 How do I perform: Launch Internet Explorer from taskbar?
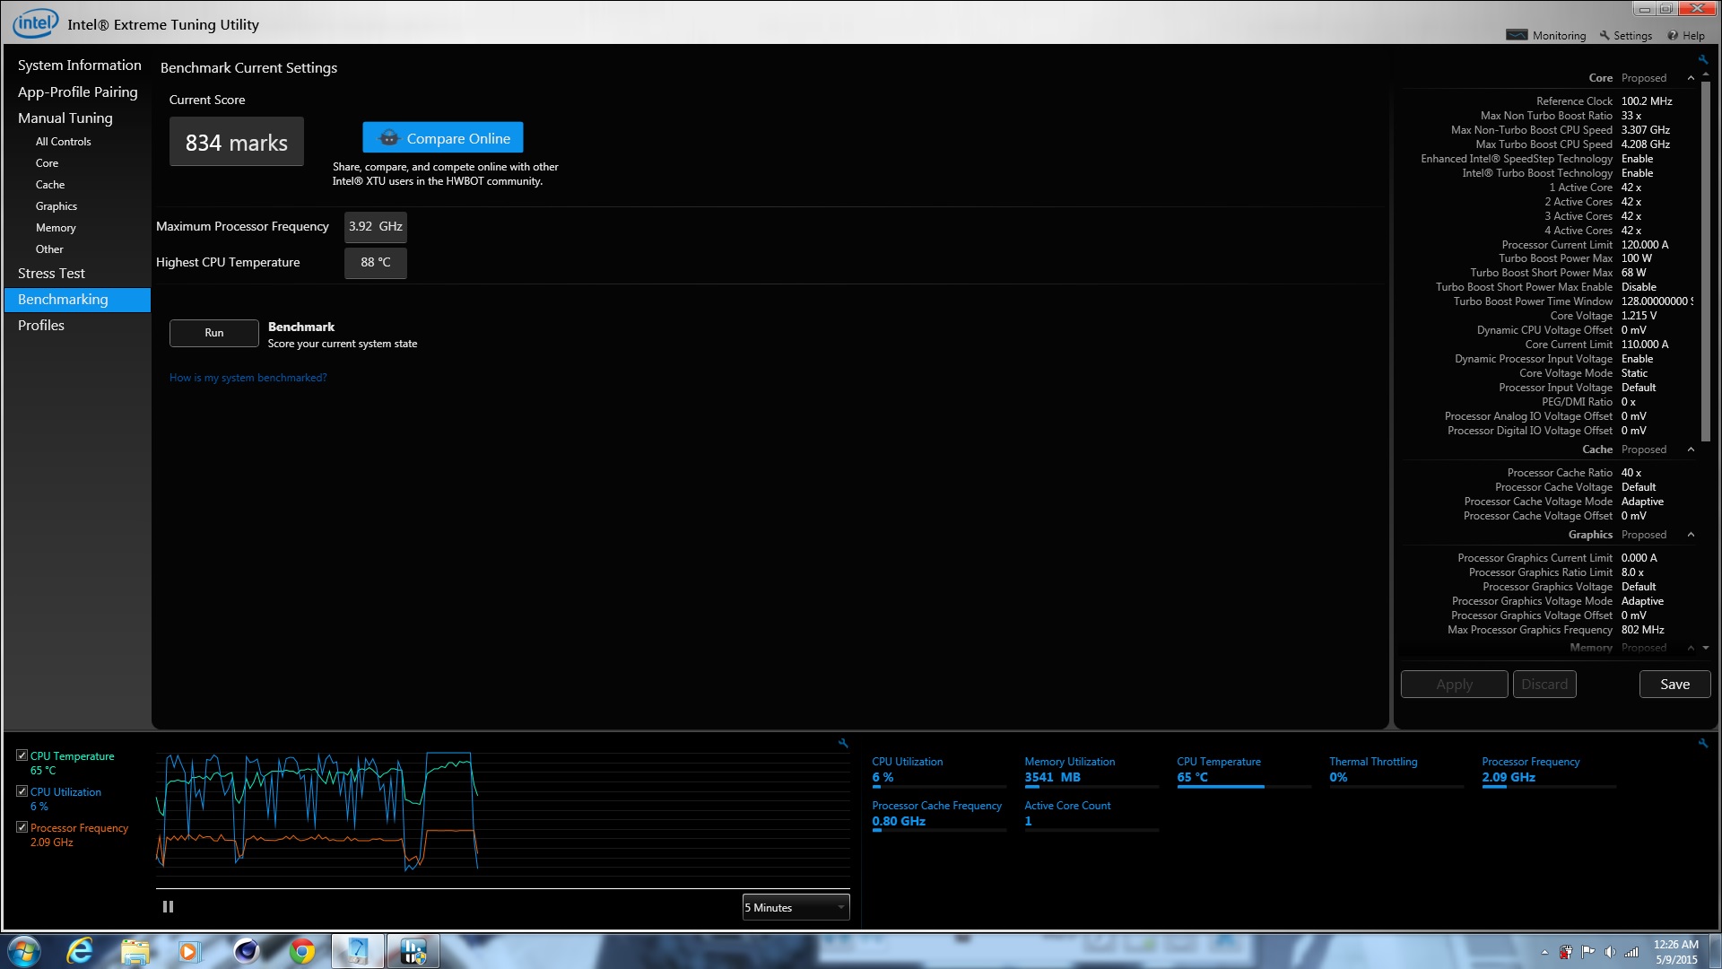point(80,951)
